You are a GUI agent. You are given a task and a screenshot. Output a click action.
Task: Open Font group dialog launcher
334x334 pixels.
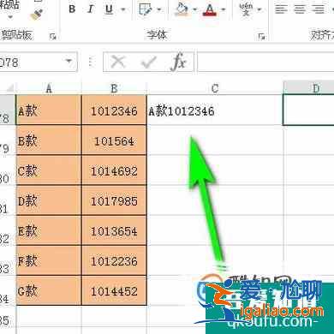point(261,36)
